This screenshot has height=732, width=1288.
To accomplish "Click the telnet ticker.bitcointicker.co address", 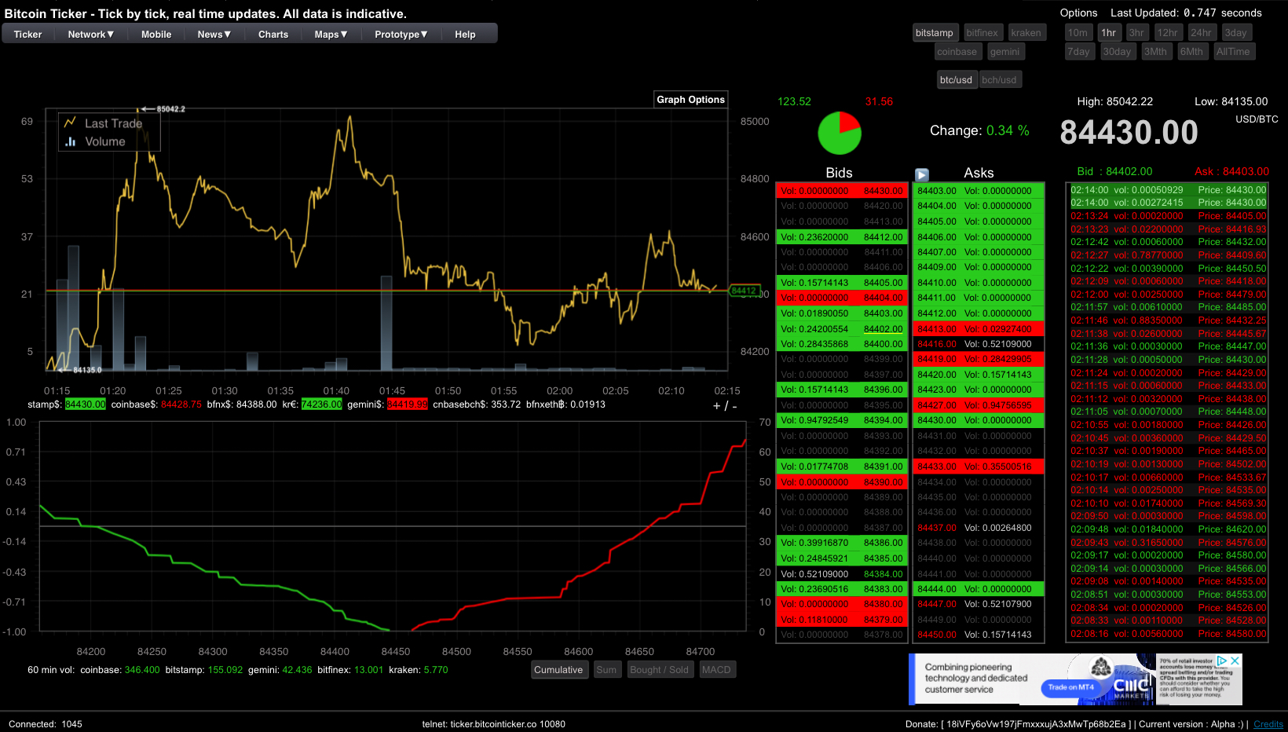I will pos(493,724).
